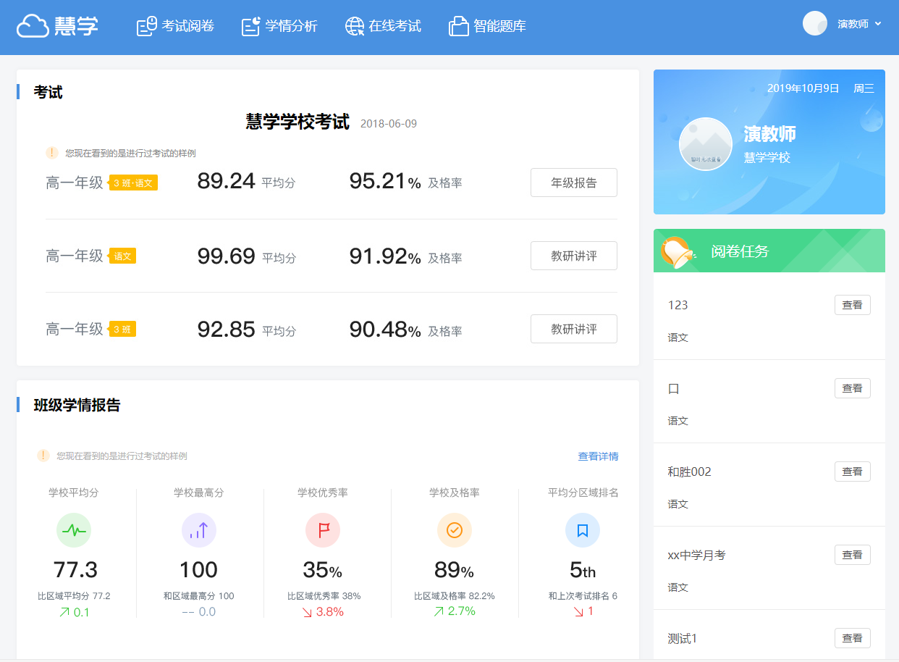The image size is (899, 662).
Task: Open the 学情分析 menu
Action: click(279, 27)
